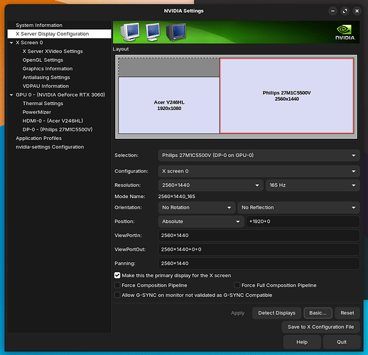Open the No Rotation orientation dropdown
This screenshot has width=368, height=355.
click(x=197, y=207)
